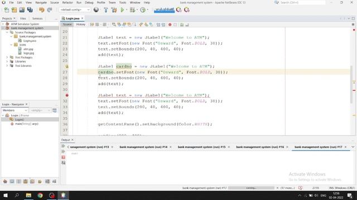Click the Redo toolbar icon
Viewport: 357px width, 200px height.
[x=50, y=10]
